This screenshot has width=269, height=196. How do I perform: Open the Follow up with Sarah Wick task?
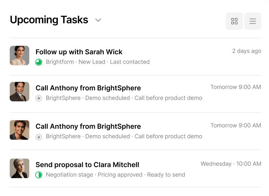[x=79, y=52]
